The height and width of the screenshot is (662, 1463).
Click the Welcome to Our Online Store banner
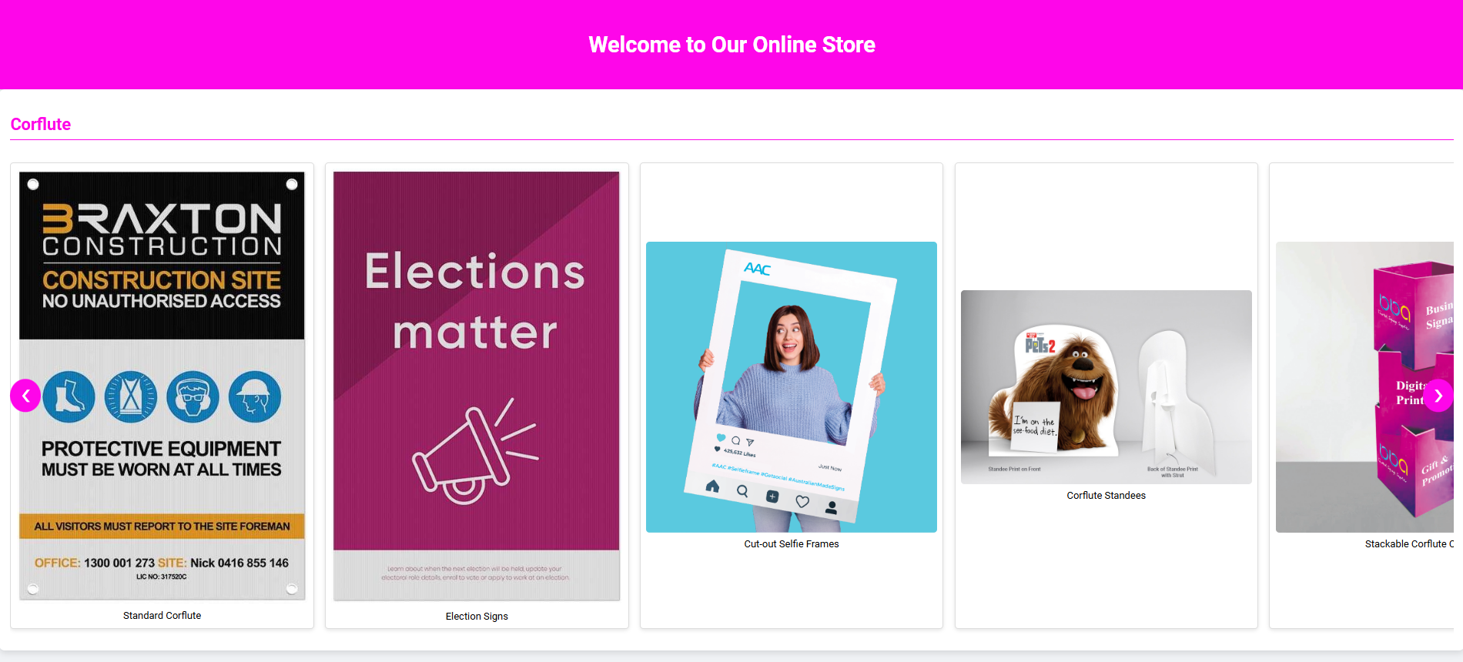pos(731,45)
